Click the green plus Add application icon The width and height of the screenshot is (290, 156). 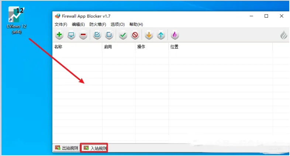click(x=59, y=35)
